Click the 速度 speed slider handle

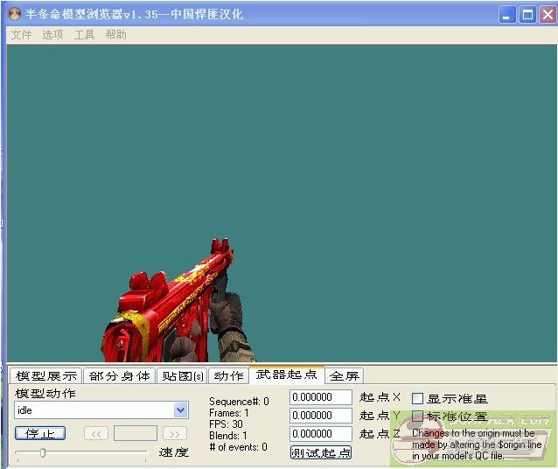[42, 452]
